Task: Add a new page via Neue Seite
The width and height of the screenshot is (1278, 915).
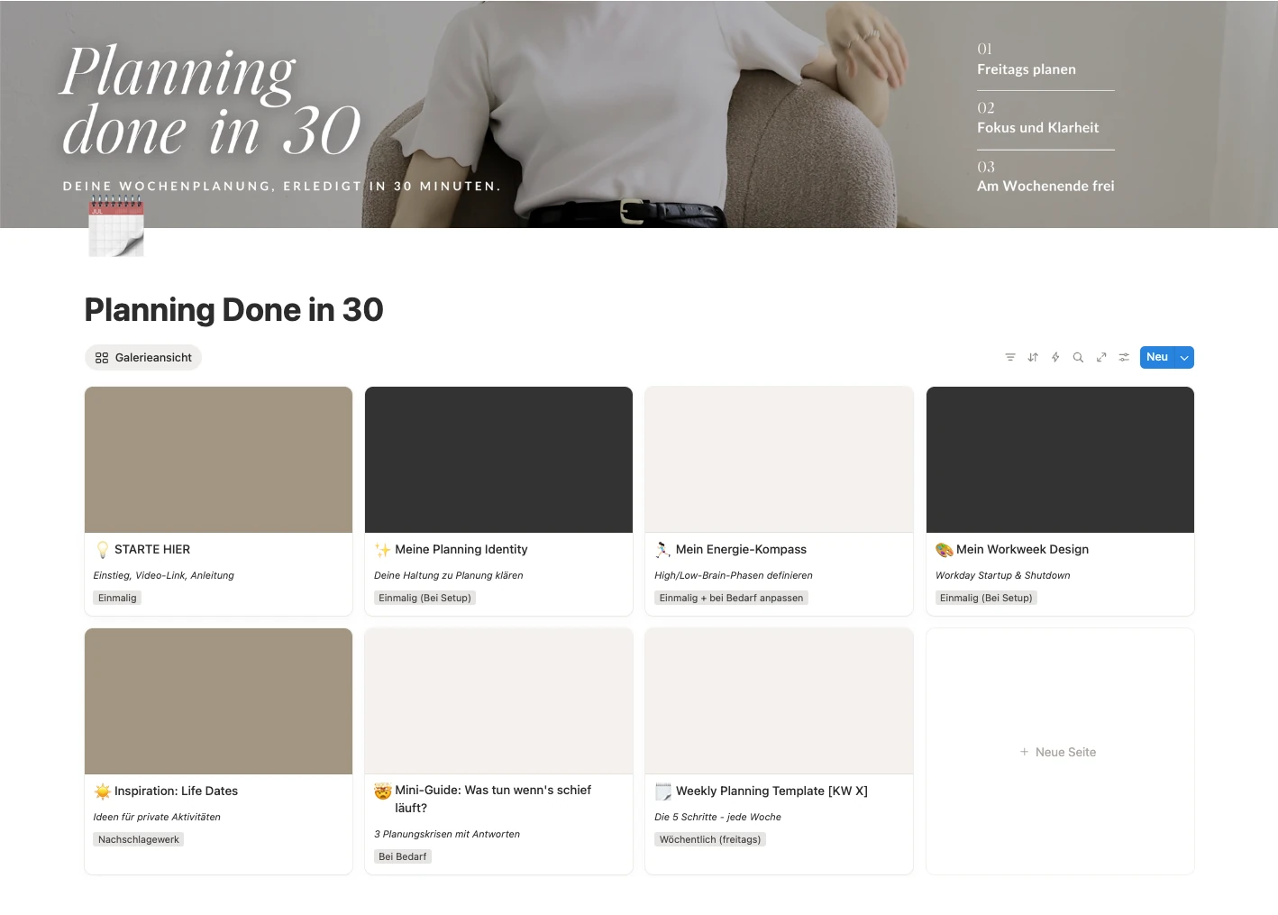Action: point(1058,752)
